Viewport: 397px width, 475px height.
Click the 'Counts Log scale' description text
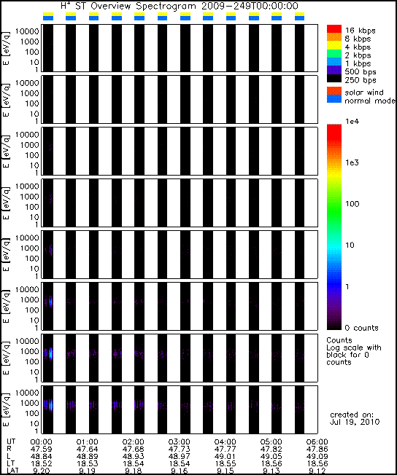tap(354, 351)
